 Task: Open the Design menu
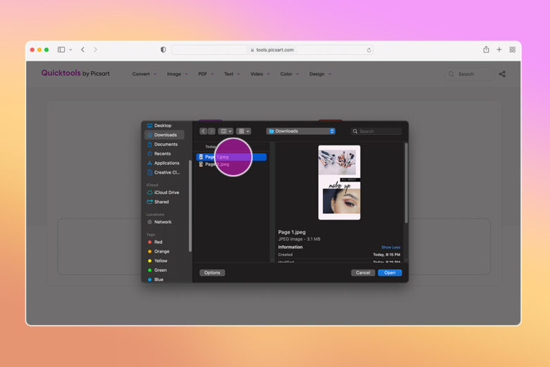(x=320, y=74)
